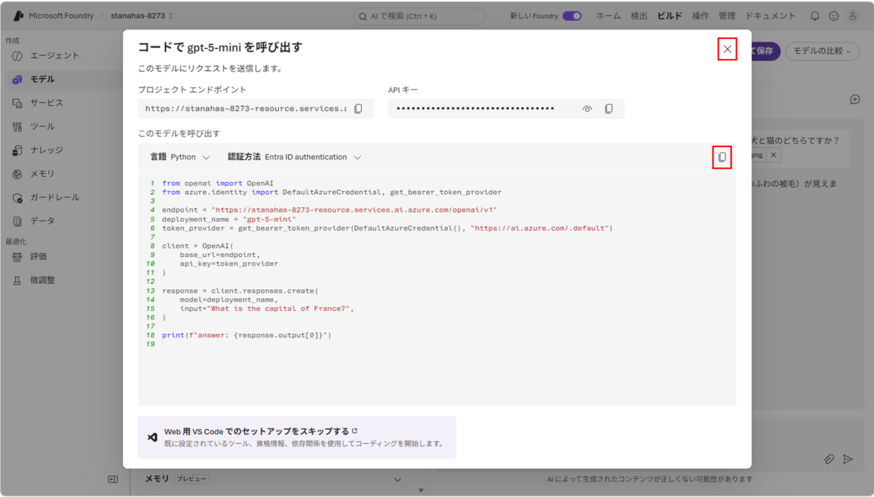The image size is (874, 497).
Task: Open the notifications bell
Action: pyautogui.click(x=815, y=16)
